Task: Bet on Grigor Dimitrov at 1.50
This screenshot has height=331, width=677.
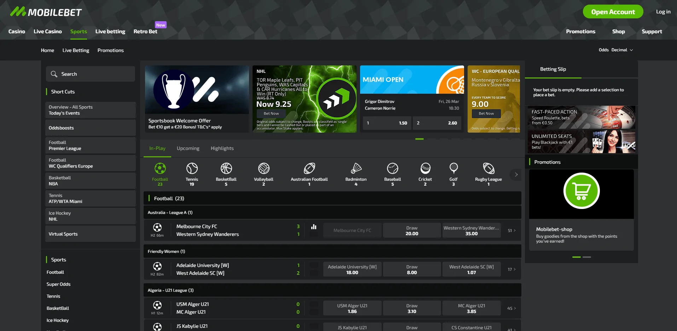Action: point(387,123)
